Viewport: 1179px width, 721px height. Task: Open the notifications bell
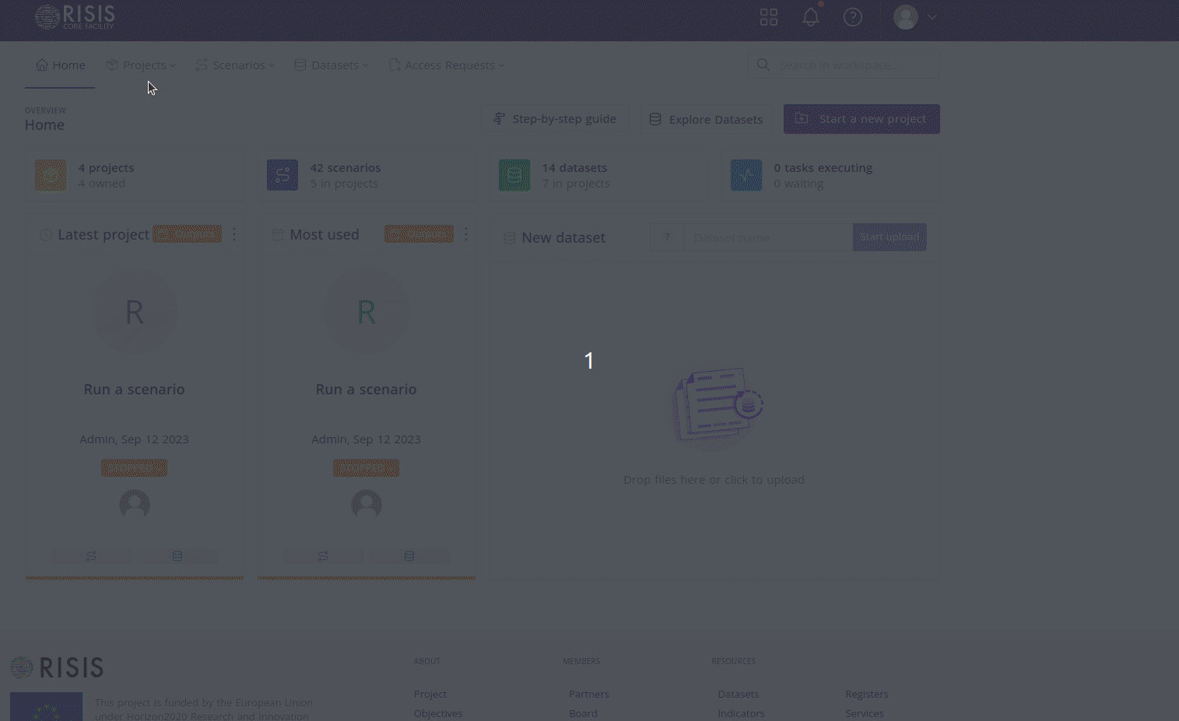[810, 16]
